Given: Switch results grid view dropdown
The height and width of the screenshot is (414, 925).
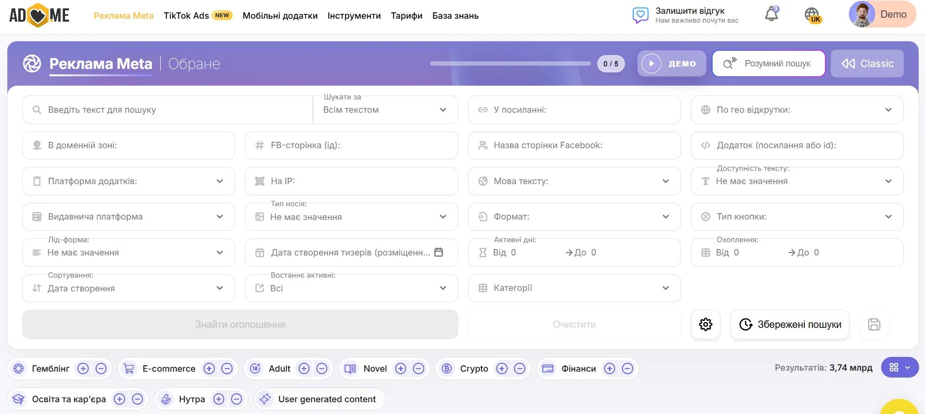Looking at the screenshot, I should pyautogui.click(x=900, y=367).
